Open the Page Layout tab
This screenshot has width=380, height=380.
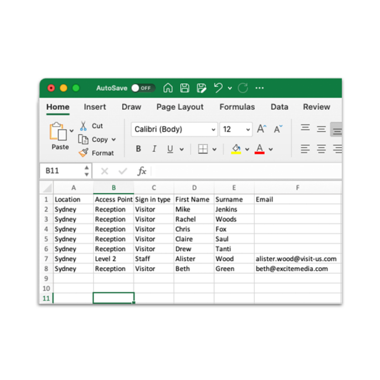[x=180, y=107]
